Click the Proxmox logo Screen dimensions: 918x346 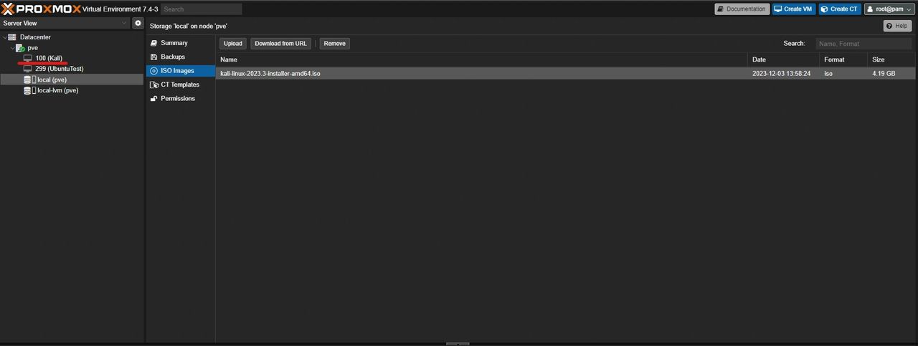[42, 9]
